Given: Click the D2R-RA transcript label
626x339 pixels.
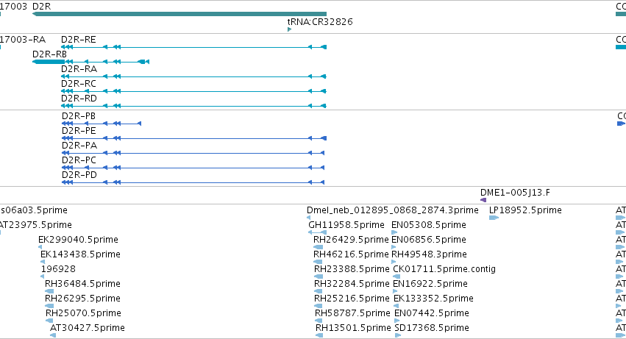Looking at the screenshot, I should (x=79, y=69).
